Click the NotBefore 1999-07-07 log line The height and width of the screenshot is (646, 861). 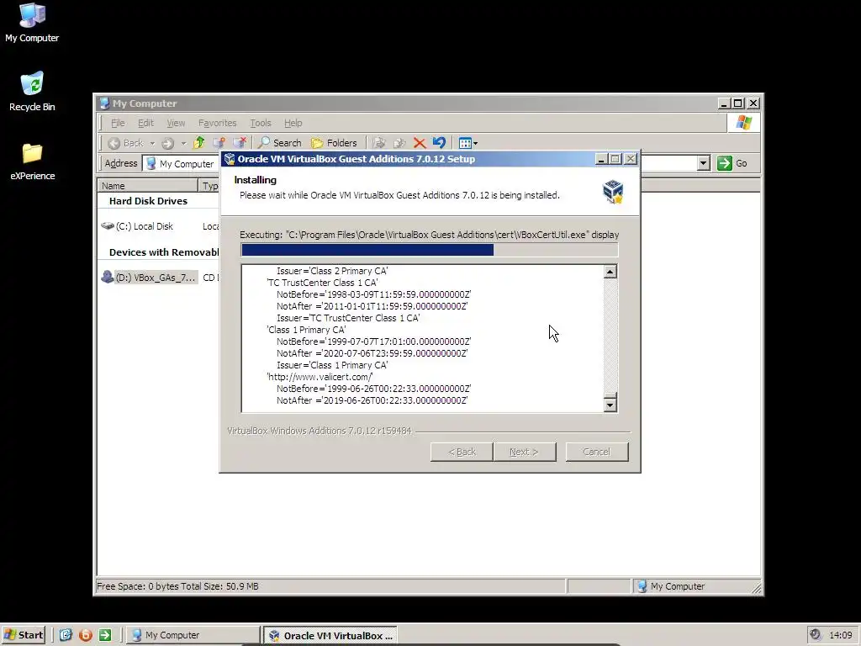[x=374, y=342]
